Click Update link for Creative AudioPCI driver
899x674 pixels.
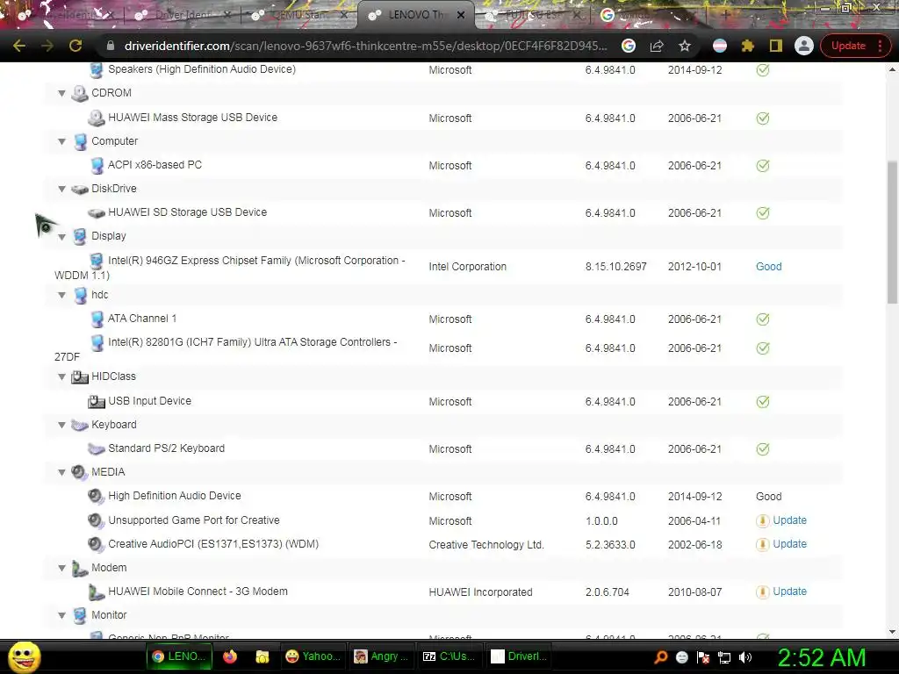click(789, 544)
